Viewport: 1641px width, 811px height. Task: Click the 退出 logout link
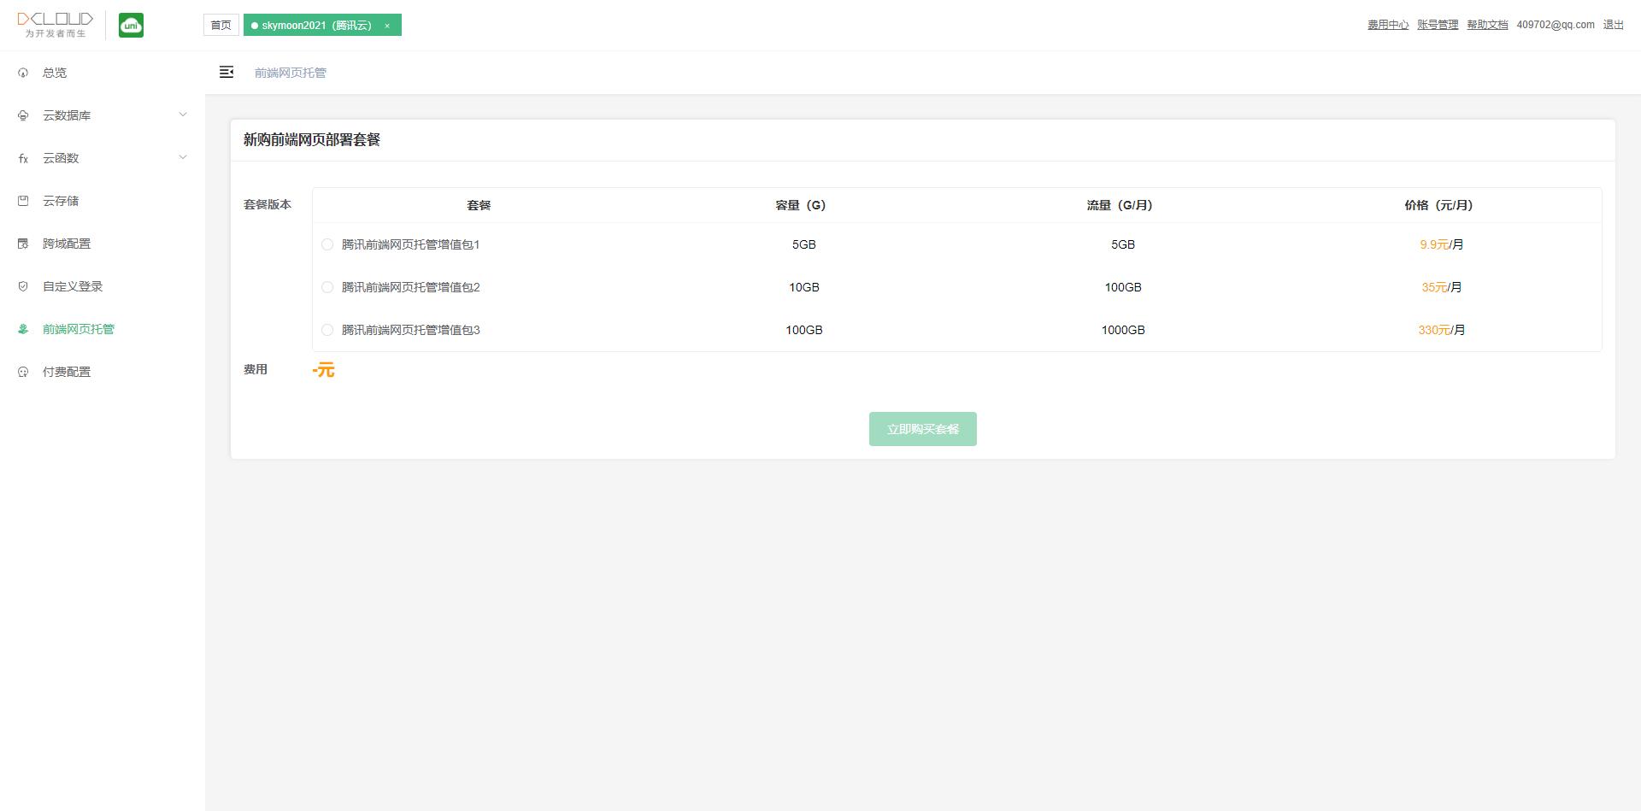[1614, 25]
